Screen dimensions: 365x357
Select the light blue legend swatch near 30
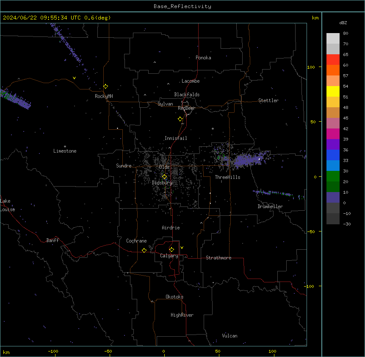tap(333, 165)
